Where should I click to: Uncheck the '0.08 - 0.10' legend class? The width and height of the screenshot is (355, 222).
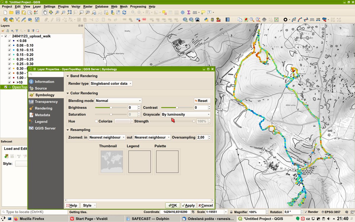click(9, 45)
